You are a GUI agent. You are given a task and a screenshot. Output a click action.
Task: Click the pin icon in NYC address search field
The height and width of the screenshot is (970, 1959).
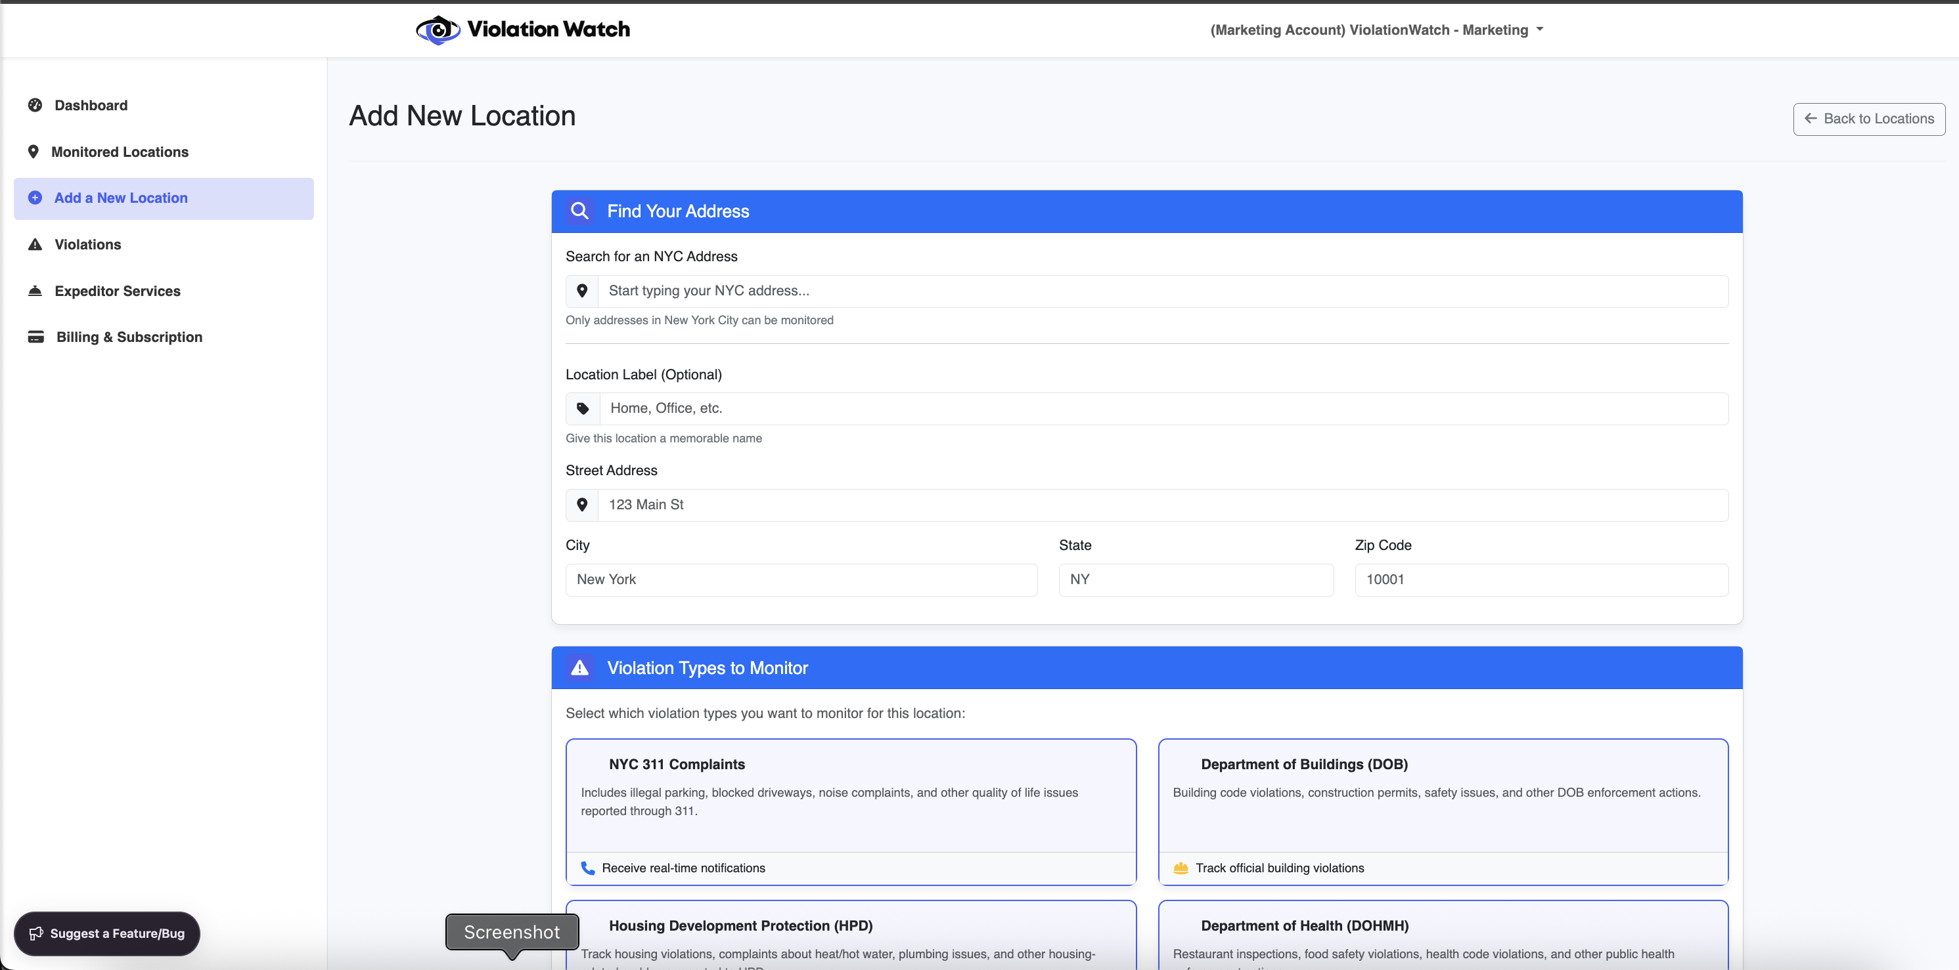point(582,291)
